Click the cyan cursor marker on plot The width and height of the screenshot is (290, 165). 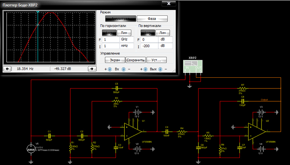point(38,12)
